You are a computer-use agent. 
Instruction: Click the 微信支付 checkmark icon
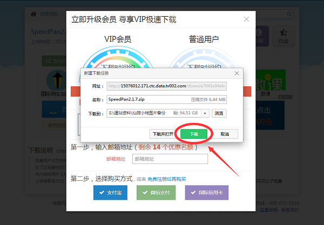[x=145, y=193]
